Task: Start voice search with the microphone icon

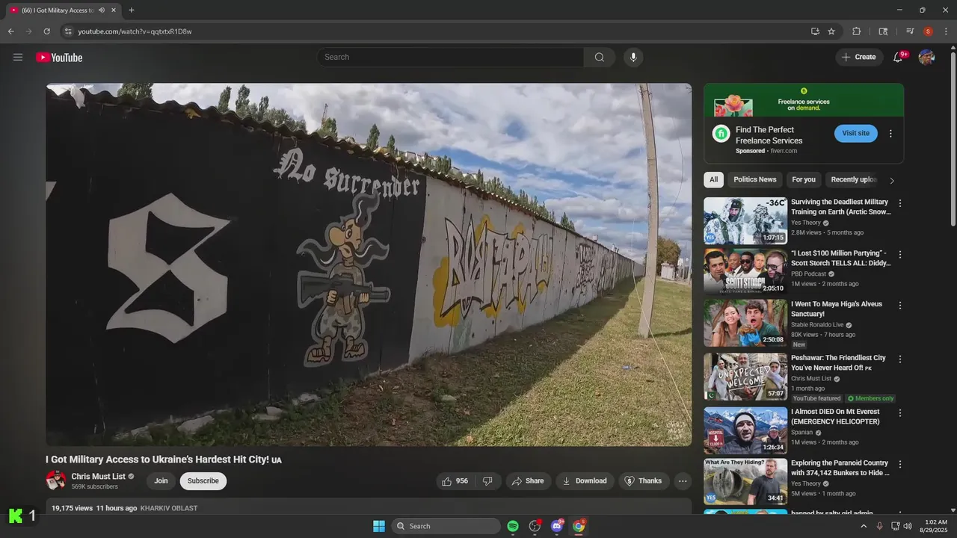Action: pos(633,58)
